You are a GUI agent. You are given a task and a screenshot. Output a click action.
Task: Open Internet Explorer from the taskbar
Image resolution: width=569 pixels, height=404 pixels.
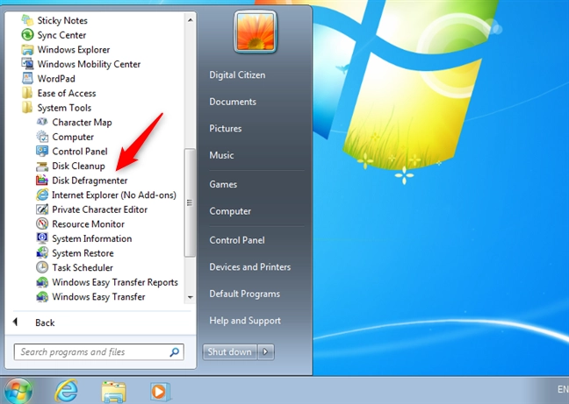tap(66, 391)
